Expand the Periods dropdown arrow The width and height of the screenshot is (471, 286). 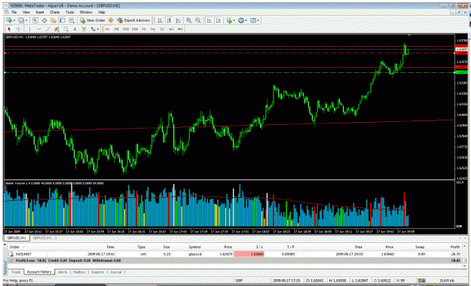pyautogui.click(x=246, y=20)
